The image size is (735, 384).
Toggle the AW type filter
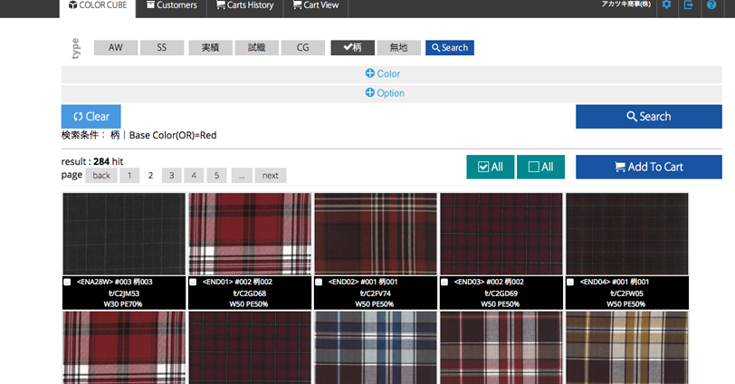(x=116, y=47)
